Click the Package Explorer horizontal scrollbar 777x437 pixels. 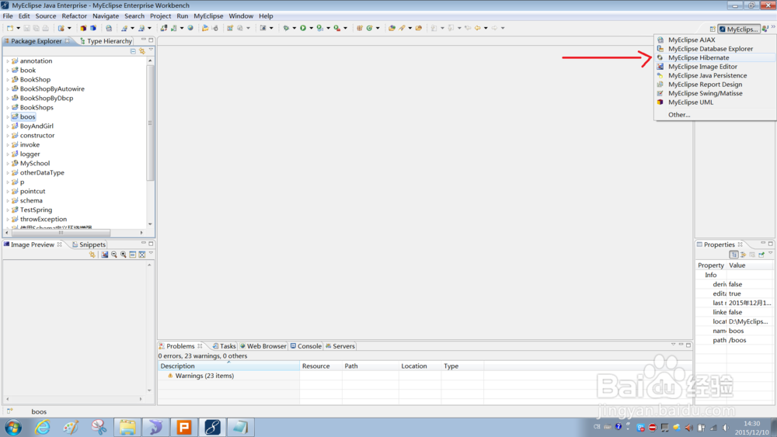point(61,233)
